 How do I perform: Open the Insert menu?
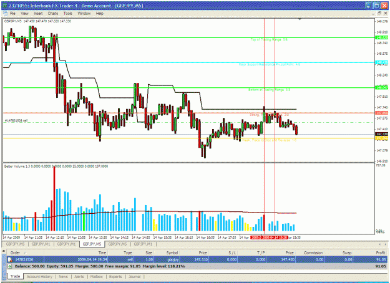click(38, 14)
